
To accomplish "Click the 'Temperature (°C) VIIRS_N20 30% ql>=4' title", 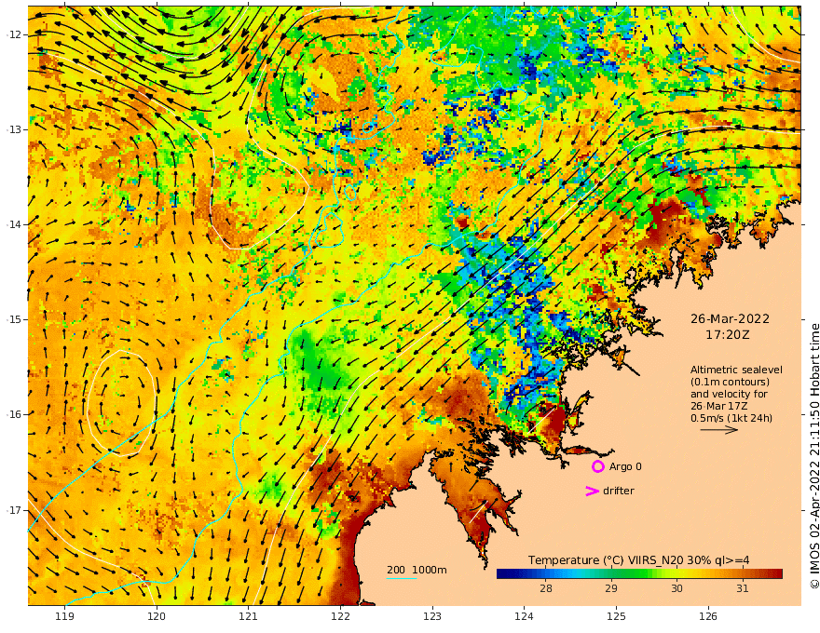I will [x=638, y=559].
